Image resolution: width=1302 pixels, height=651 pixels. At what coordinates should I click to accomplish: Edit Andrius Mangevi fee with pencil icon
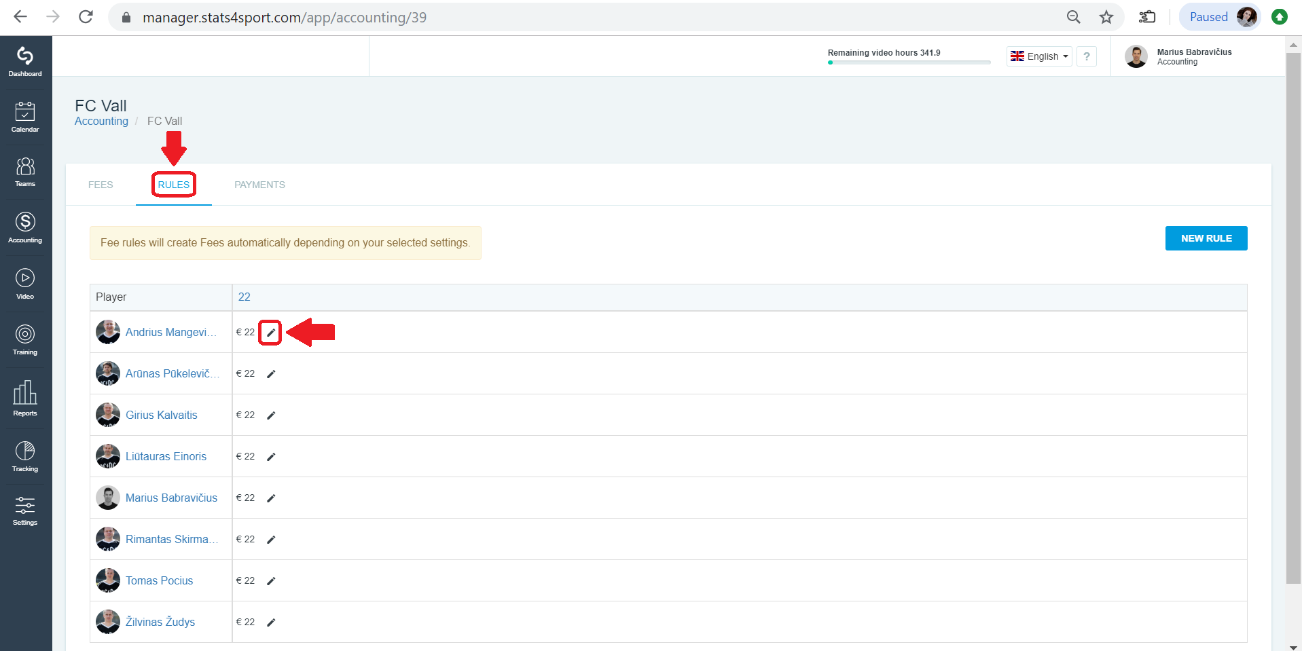click(270, 333)
